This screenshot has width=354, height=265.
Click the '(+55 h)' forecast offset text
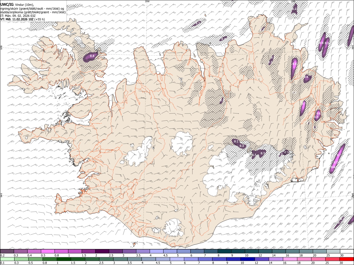[x=40, y=19]
